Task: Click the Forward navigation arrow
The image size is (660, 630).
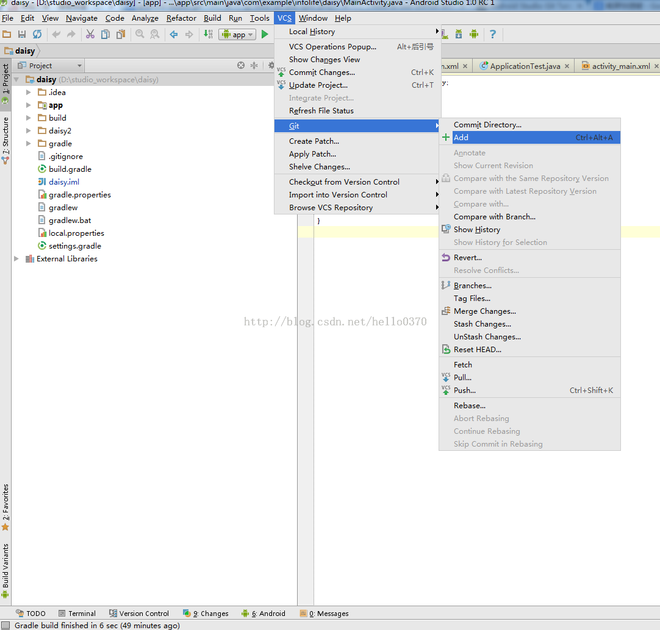Action: point(189,34)
